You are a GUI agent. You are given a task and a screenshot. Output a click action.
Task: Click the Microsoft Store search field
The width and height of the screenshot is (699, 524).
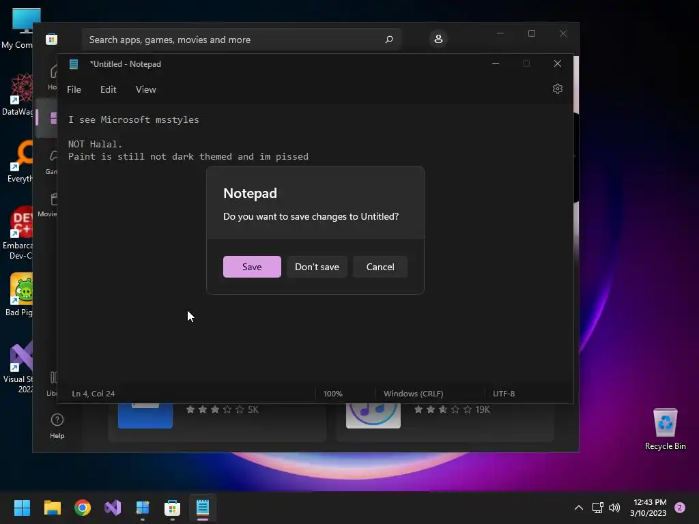[x=241, y=40]
